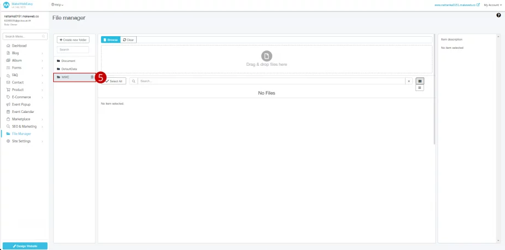This screenshot has width=505, height=250.
Task: Click the Contact envelope icon
Action: coord(8,82)
